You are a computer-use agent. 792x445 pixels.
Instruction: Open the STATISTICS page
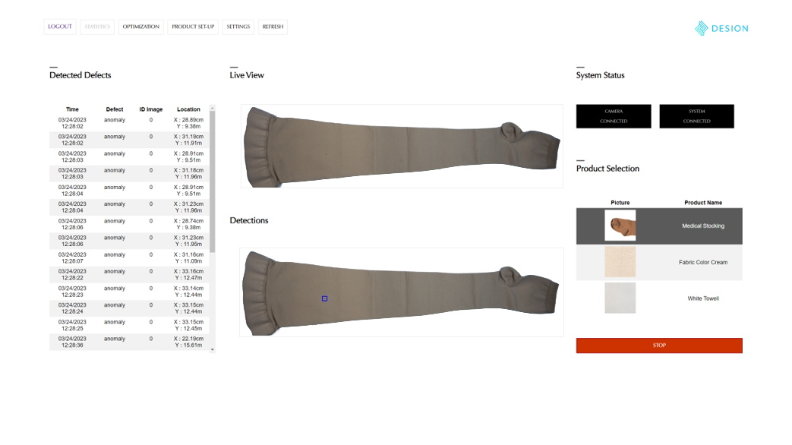(97, 27)
